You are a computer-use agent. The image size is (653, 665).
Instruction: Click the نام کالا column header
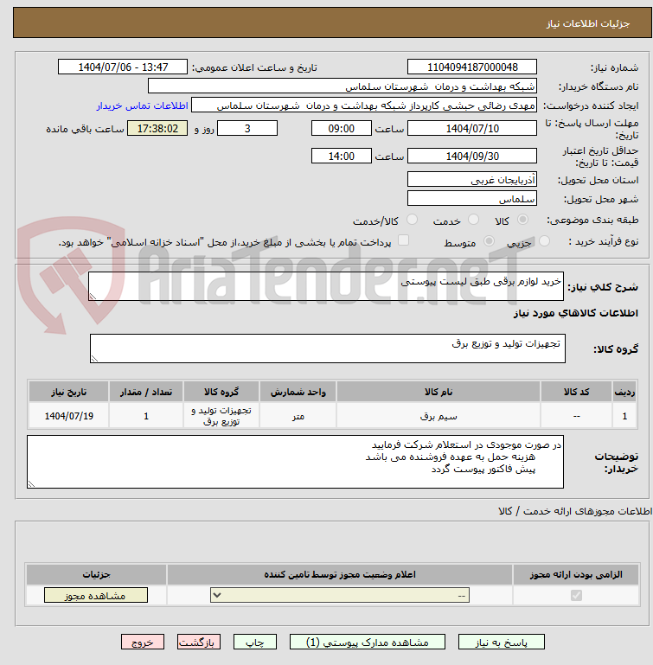click(x=439, y=392)
